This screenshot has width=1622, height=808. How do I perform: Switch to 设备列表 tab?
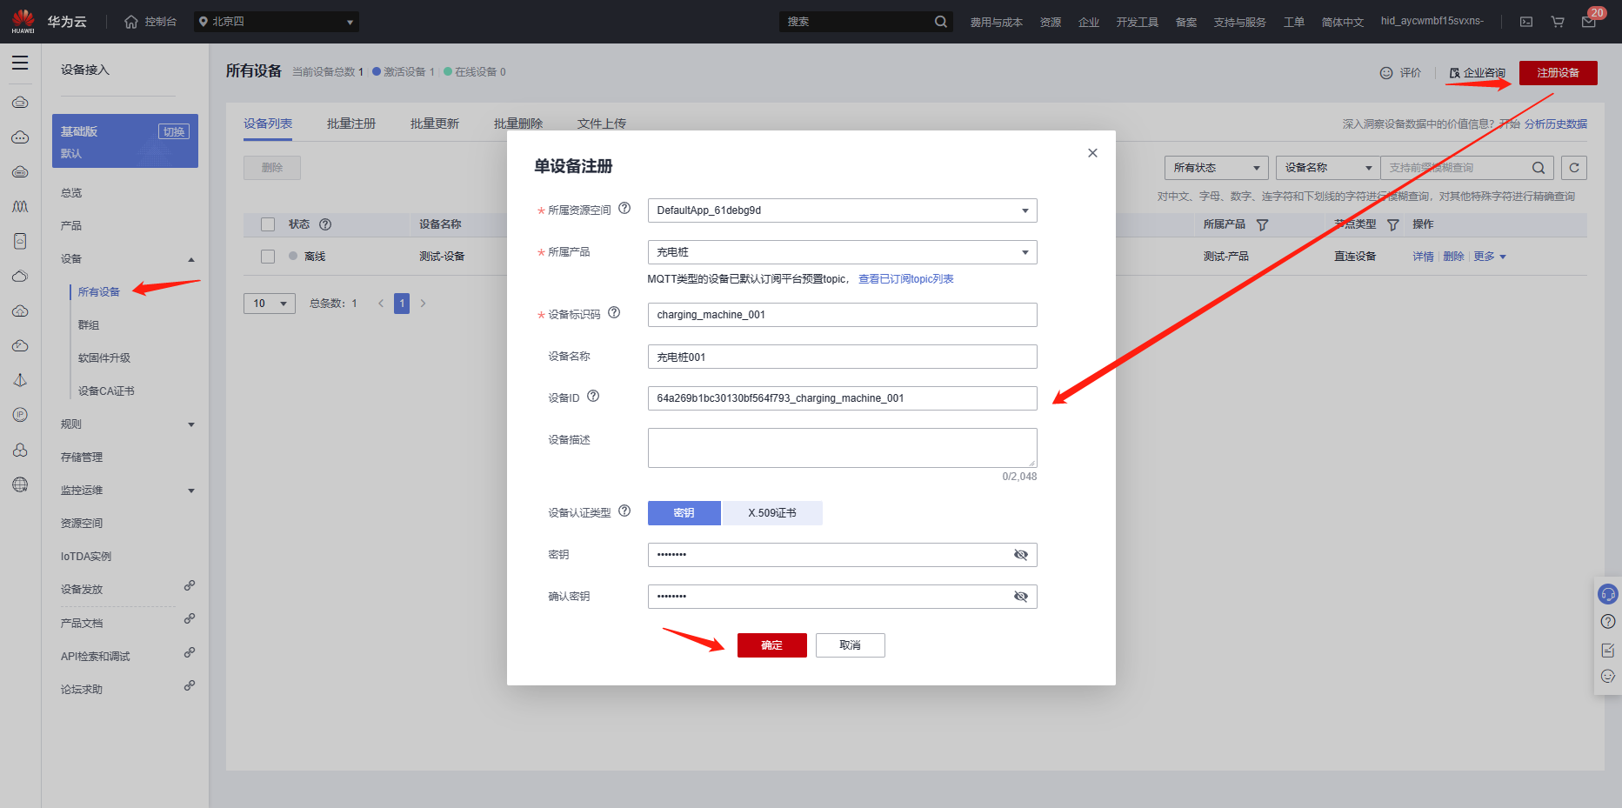268,124
